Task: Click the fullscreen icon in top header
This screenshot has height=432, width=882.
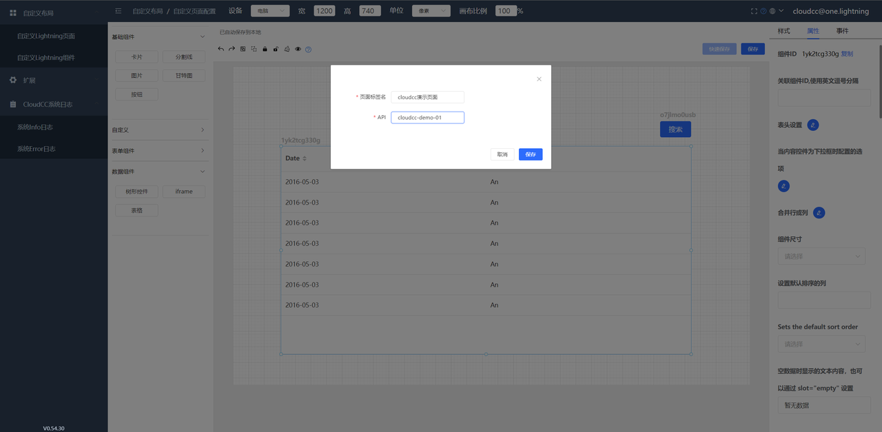Action: 754,12
